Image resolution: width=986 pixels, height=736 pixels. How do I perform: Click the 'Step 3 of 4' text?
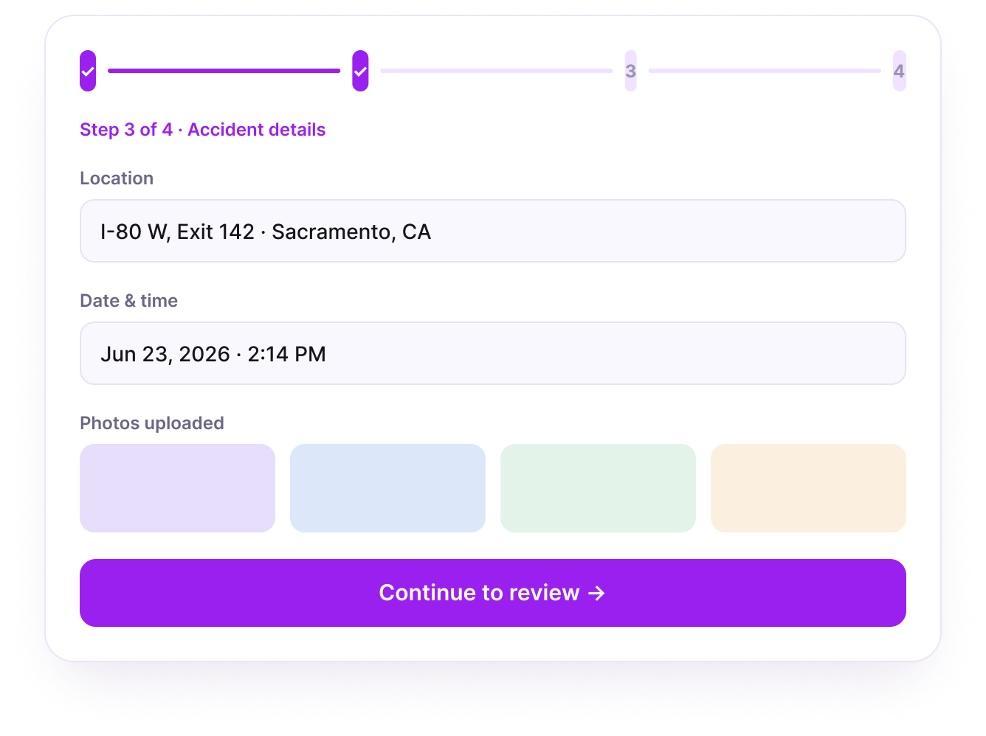point(126,130)
